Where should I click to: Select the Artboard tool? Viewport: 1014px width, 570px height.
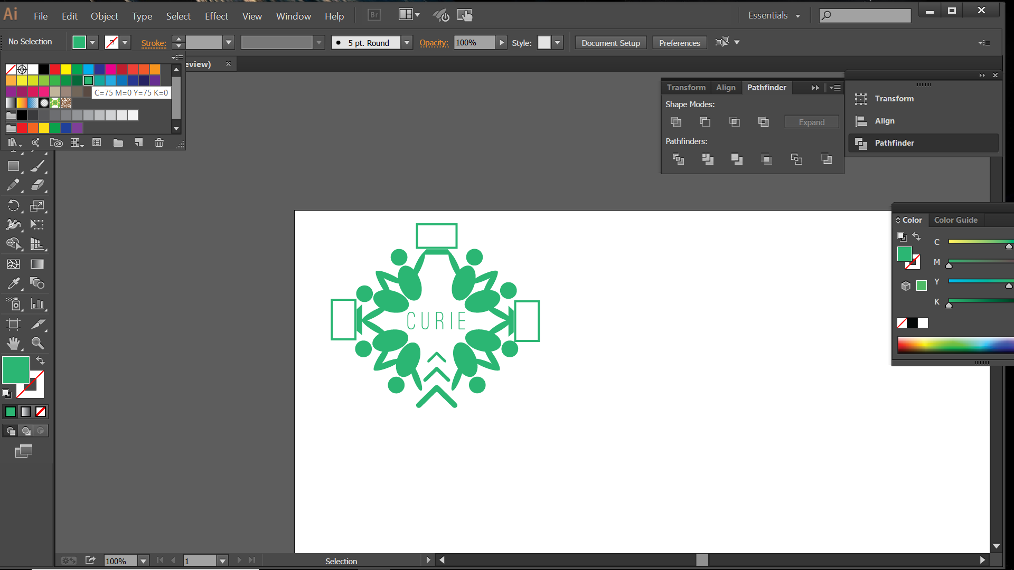[14, 324]
